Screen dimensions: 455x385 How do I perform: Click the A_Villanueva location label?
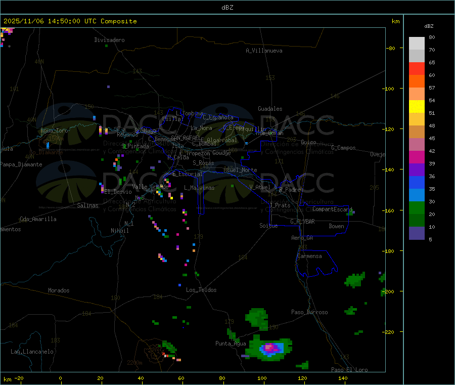coord(264,51)
